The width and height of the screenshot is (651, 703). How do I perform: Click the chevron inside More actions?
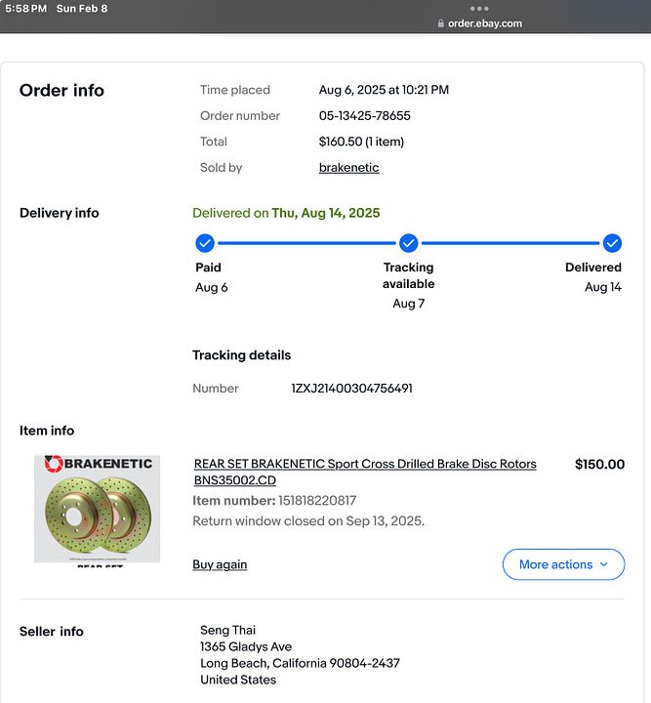tap(603, 564)
